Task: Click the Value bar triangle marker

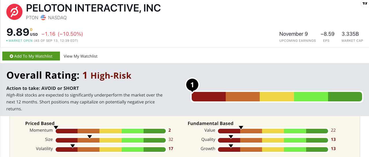Action: [x=241, y=127]
